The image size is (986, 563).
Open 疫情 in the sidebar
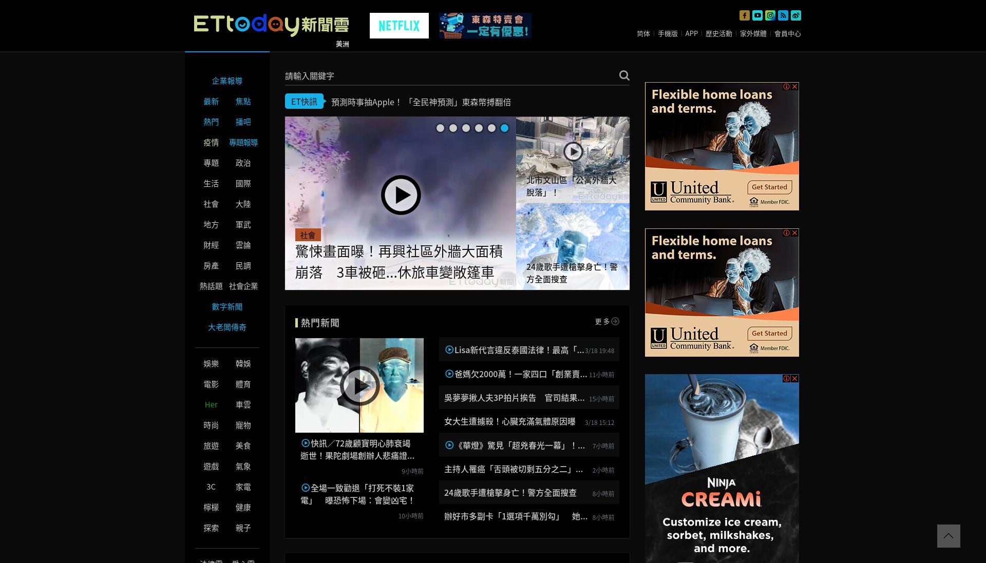[211, 142]
